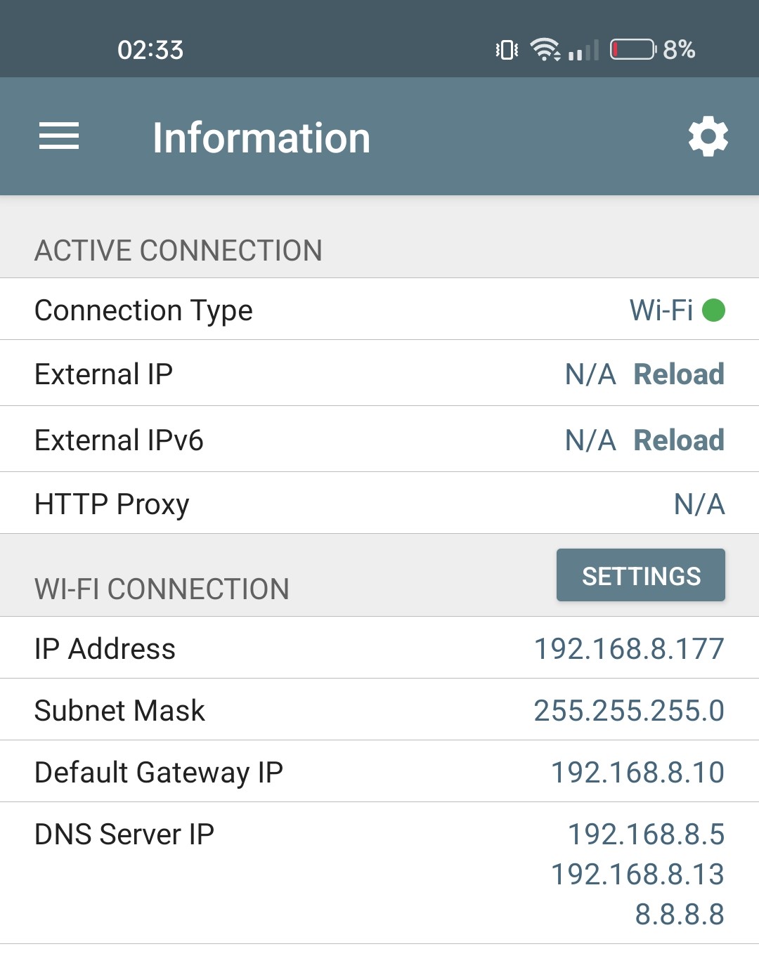The height and width of the screenshot is (956, 759).
Task: Tap the vibrate mode icon in status bar
Action: pos(507,50)
